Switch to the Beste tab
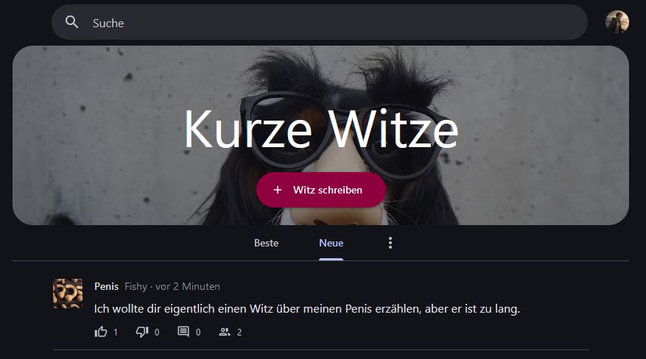The height and width of the screenshot is (359, 646). coord(266,243)
